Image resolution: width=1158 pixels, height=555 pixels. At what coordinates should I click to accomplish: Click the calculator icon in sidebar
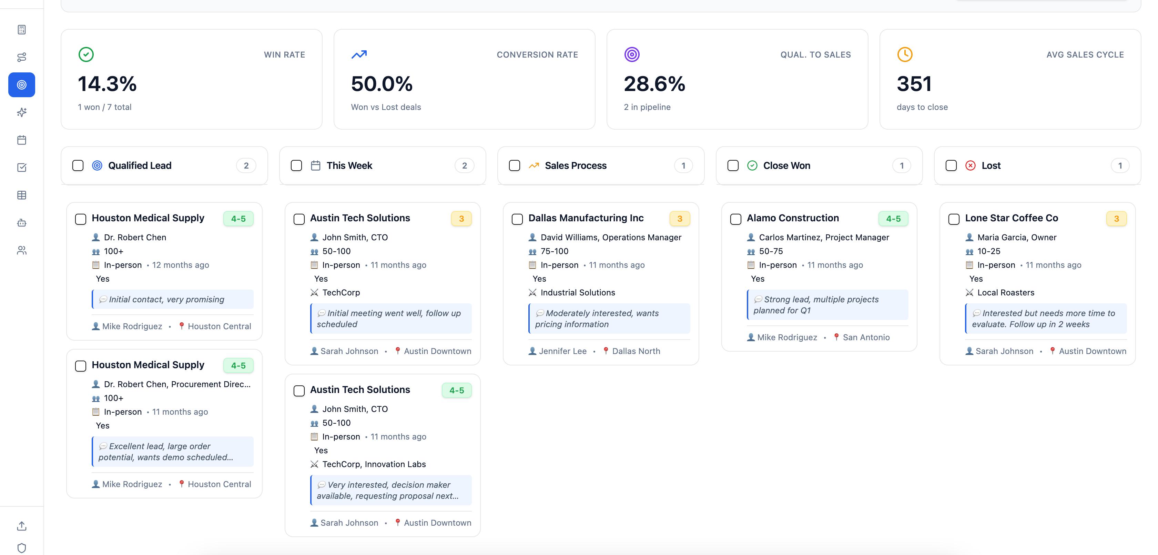pos(22,30)
